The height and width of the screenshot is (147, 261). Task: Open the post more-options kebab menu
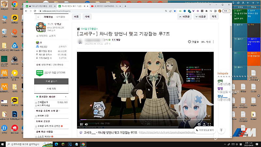coord(213,42)
